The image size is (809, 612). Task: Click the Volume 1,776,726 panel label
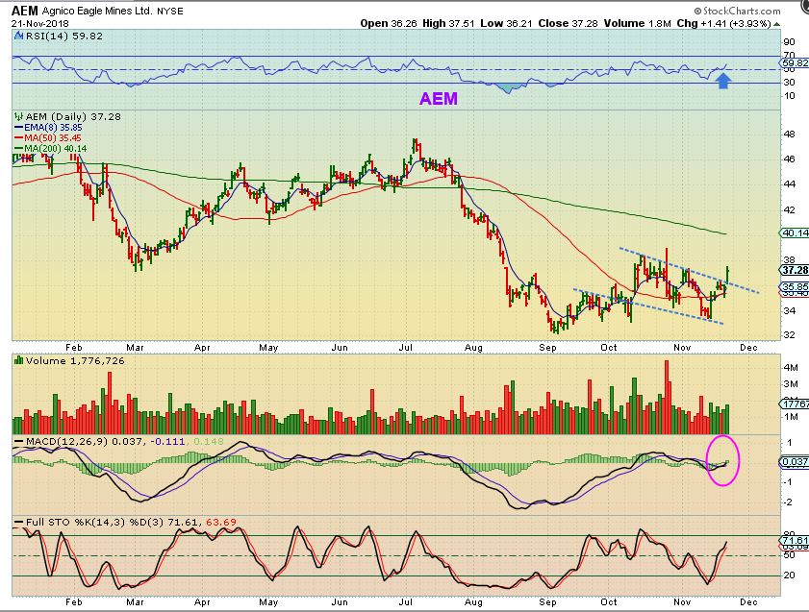tap(75, 360)
